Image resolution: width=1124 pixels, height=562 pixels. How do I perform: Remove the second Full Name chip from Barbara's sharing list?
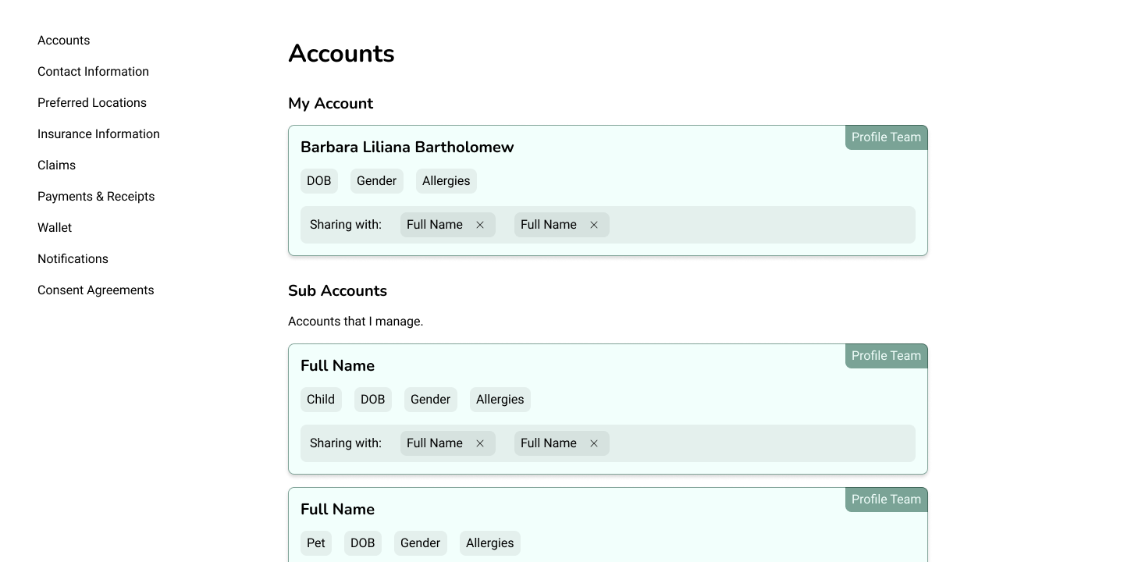pyautogui.click(x=594, y=225)
